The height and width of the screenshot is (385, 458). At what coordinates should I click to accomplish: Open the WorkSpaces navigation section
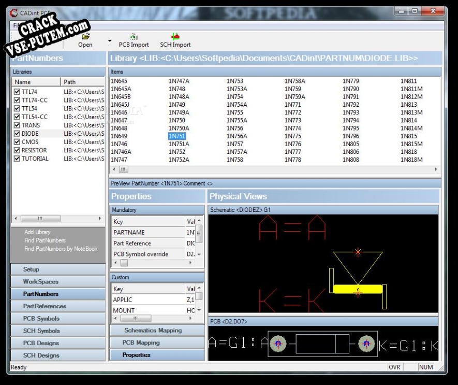58,281
